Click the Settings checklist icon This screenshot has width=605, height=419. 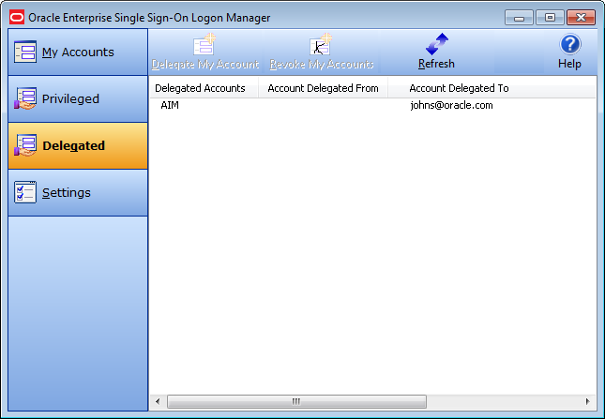point(25,192)
